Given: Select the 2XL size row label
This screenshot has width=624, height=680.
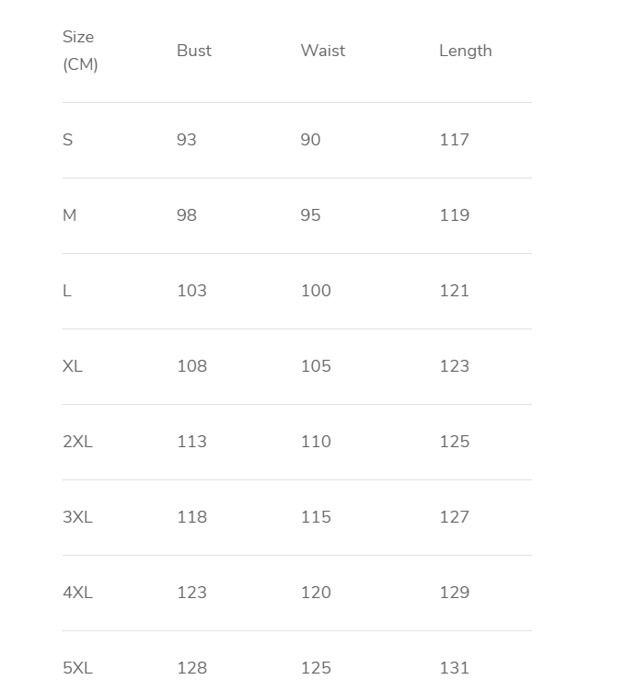Looking at the screenshot, I should 77,442.
